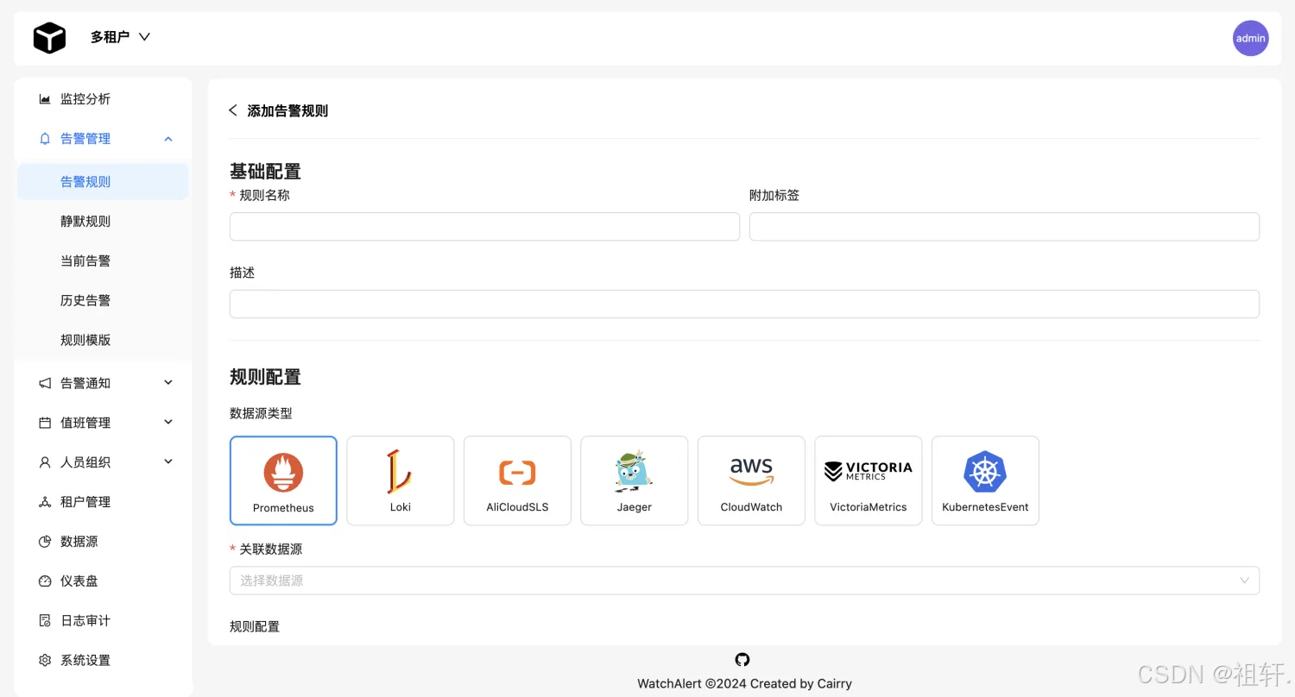The width and height of the screenshot is (1295, 697).
Task: Select the Loki data source card
Action: tap(401, 480)
